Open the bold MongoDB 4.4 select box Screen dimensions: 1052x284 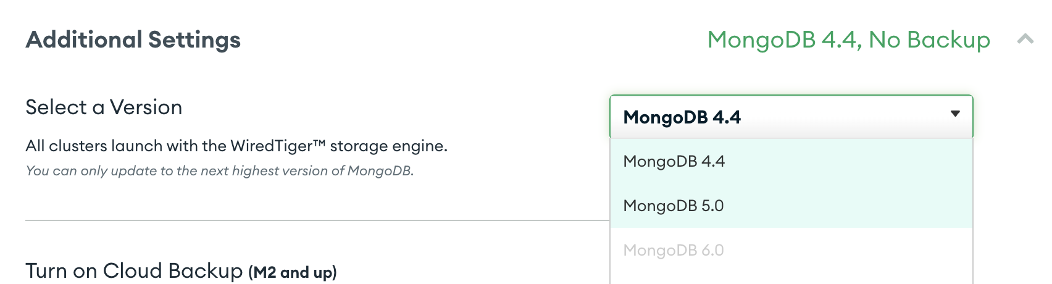click(791, 117)
